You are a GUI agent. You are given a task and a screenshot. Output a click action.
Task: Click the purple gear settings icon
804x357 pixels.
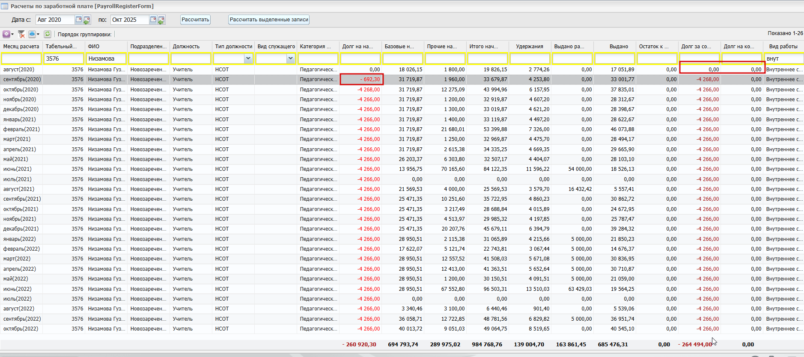(6, 34)
